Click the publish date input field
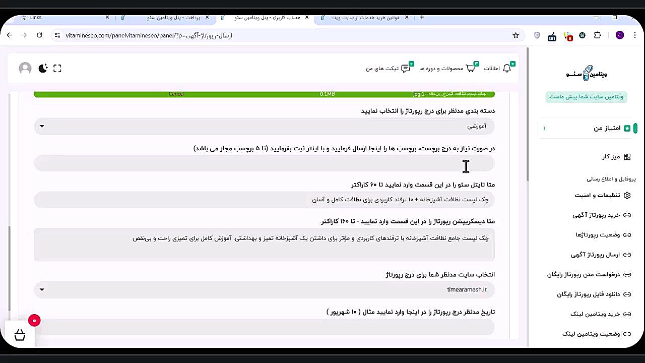The image size is (645, 363). click(x=264, y=327)
